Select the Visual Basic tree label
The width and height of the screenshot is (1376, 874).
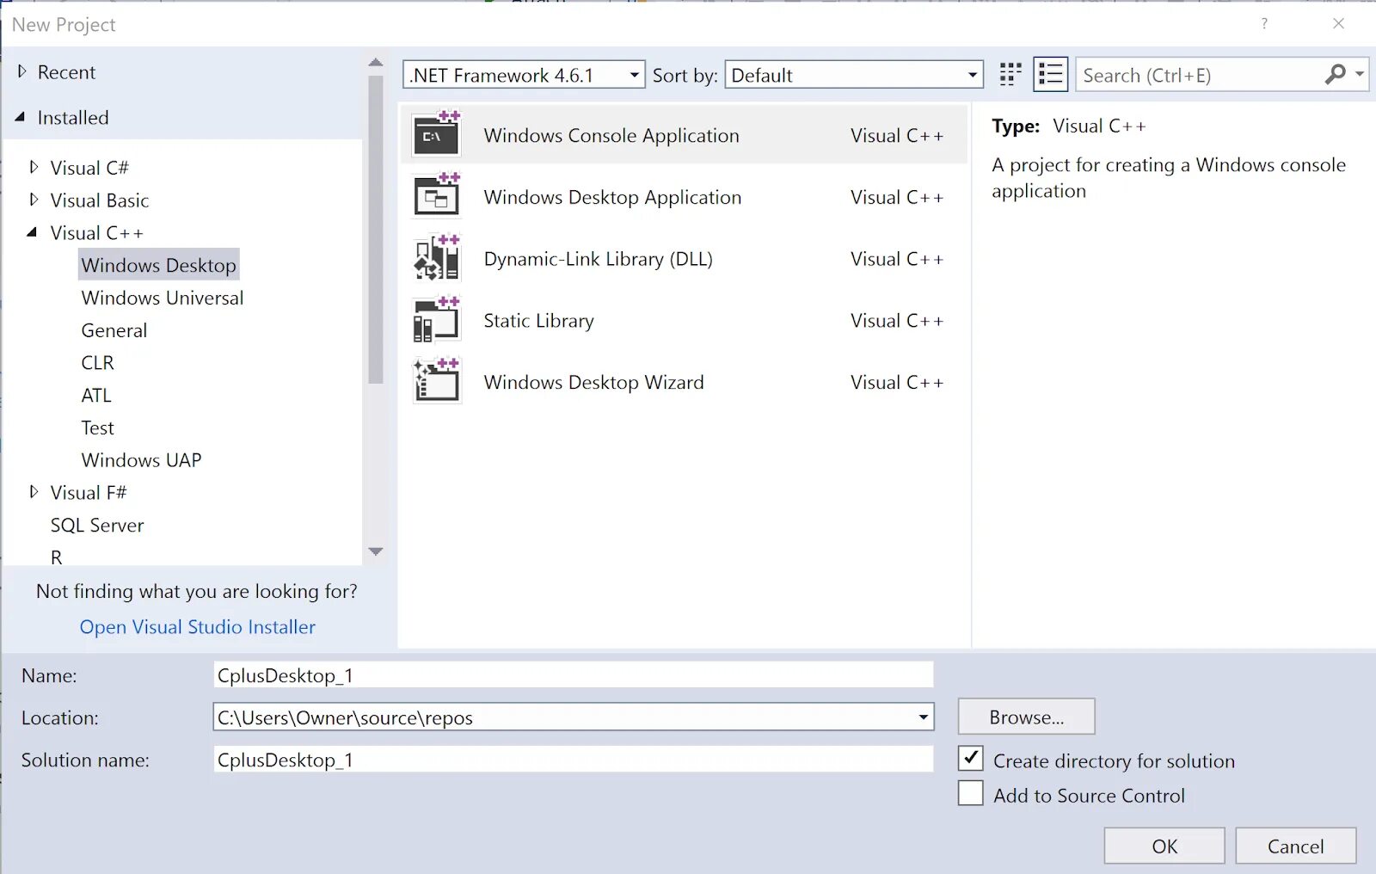(x=100, y=200)
